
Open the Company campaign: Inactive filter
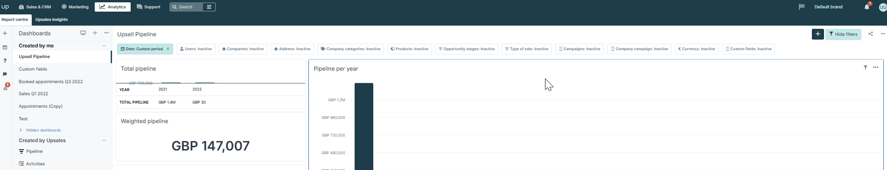point(639,49)
